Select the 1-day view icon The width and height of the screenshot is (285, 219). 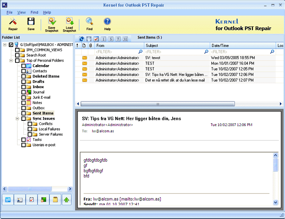click(x=104, y=39)
